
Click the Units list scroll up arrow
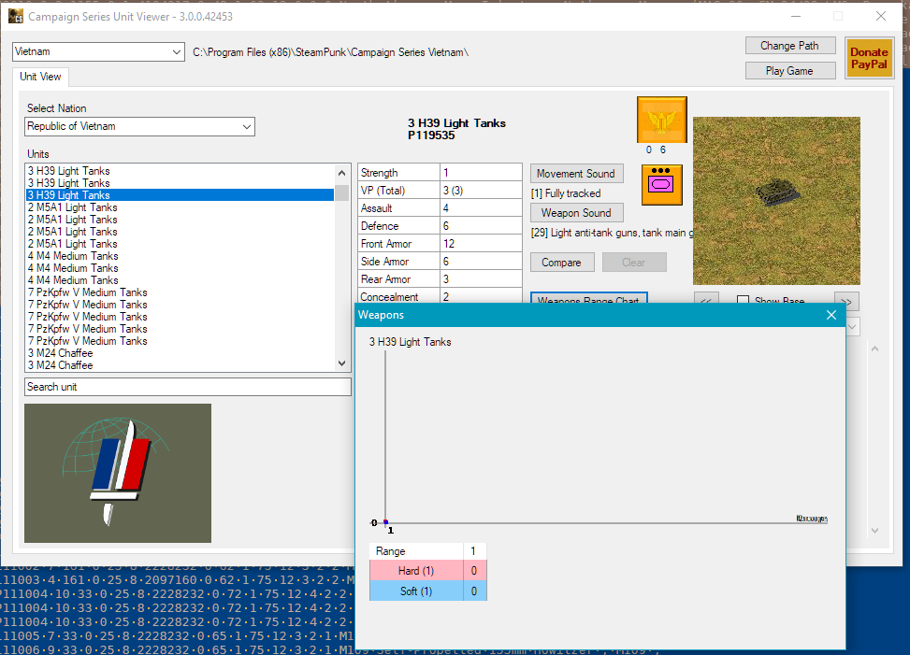click(341, 173)
